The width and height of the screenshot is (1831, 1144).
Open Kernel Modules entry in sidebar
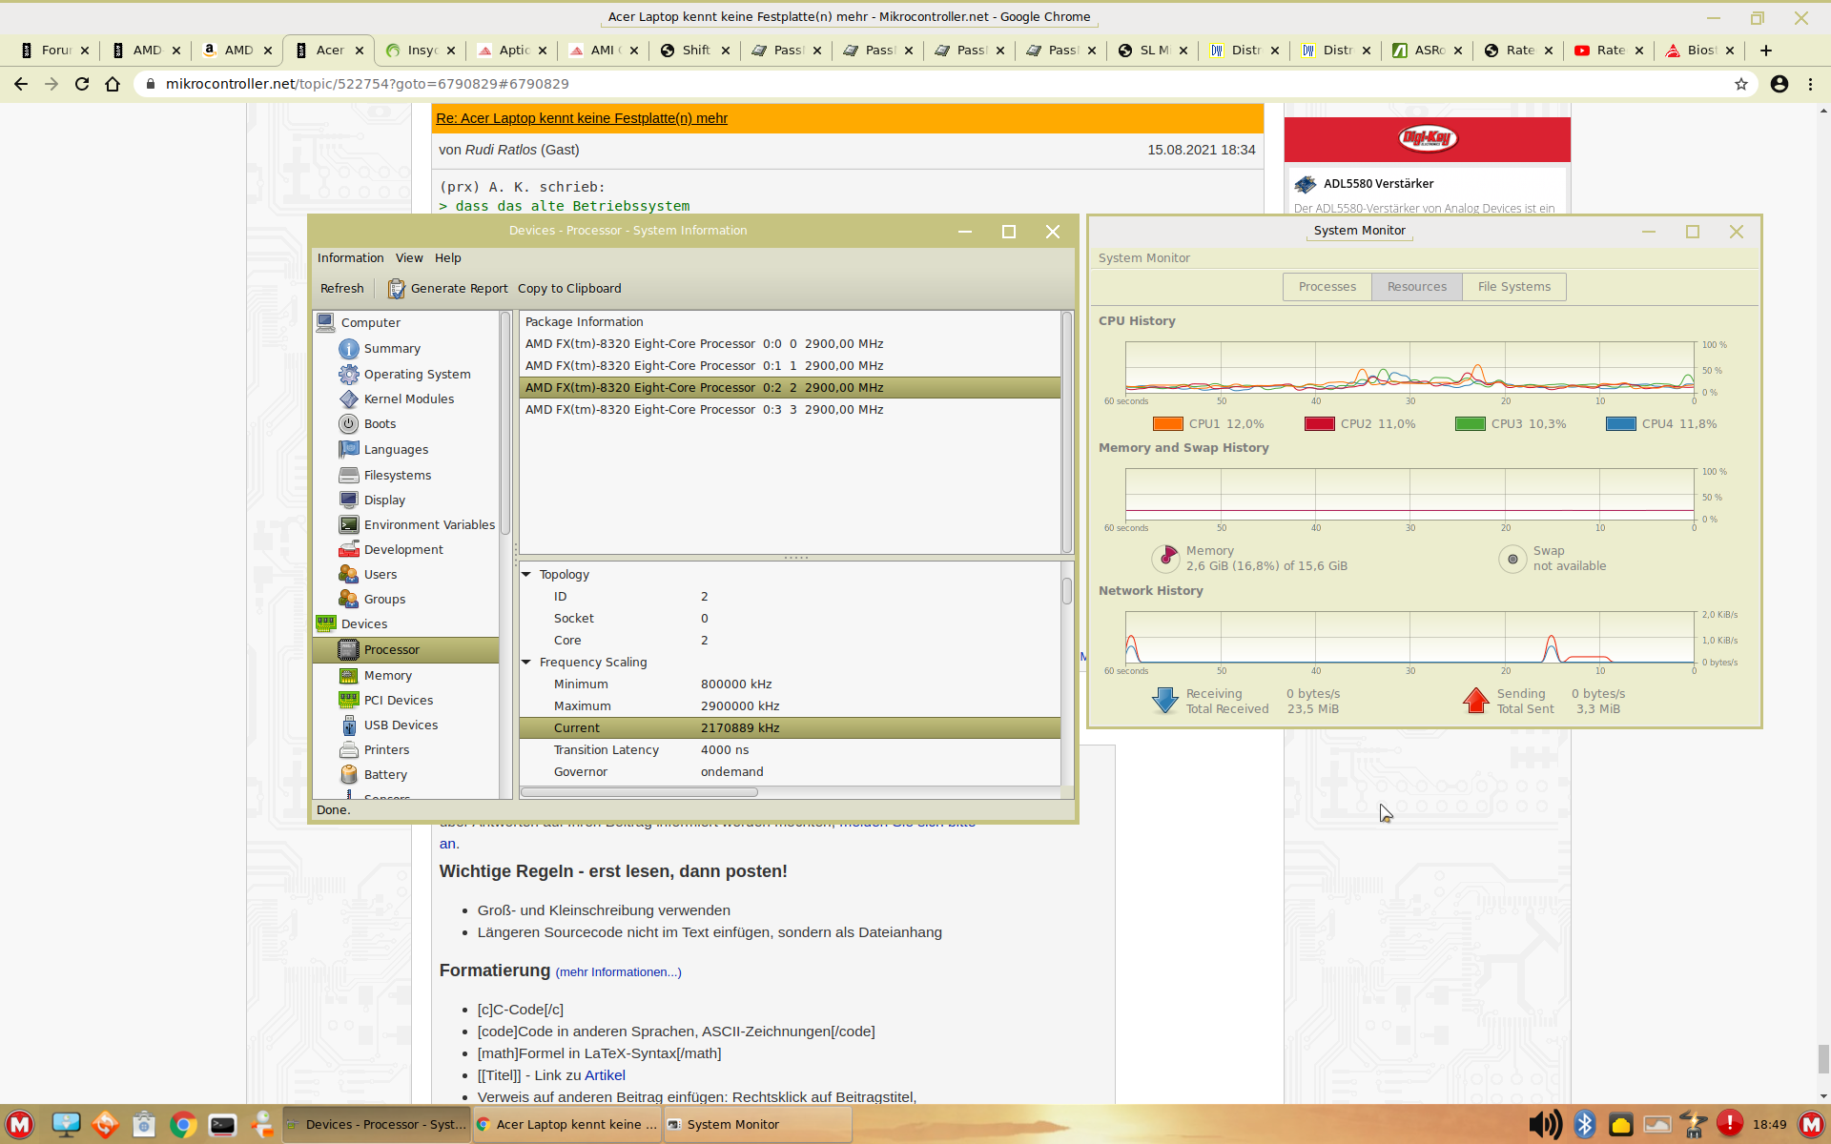(409, 399)
